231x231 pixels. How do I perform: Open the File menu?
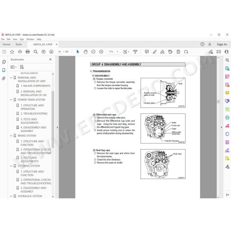pyautogui.click(x=3, y=39)
